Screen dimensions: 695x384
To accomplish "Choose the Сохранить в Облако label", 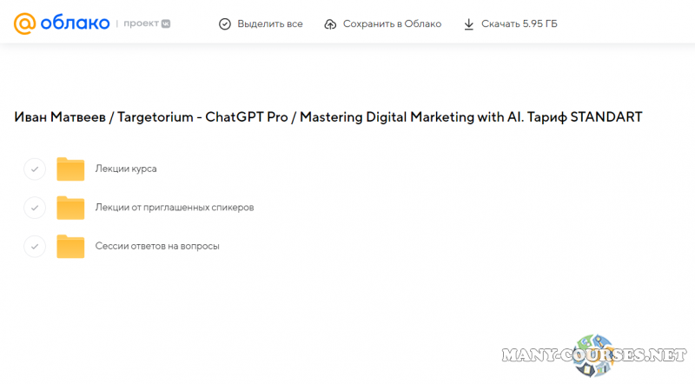I will pos(393,24).
